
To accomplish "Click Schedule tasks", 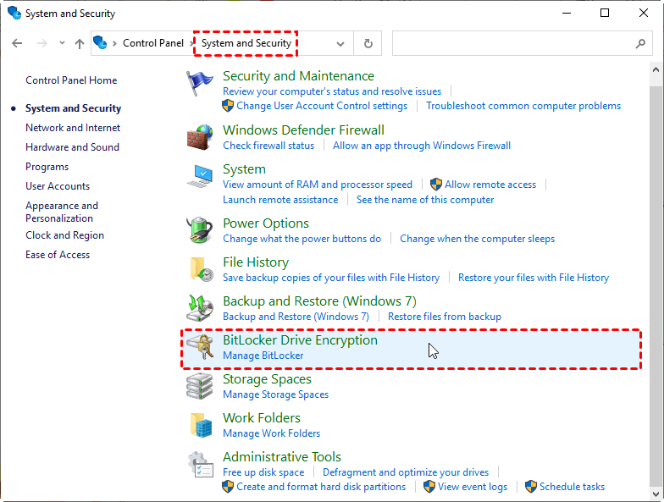I will 573,487.
